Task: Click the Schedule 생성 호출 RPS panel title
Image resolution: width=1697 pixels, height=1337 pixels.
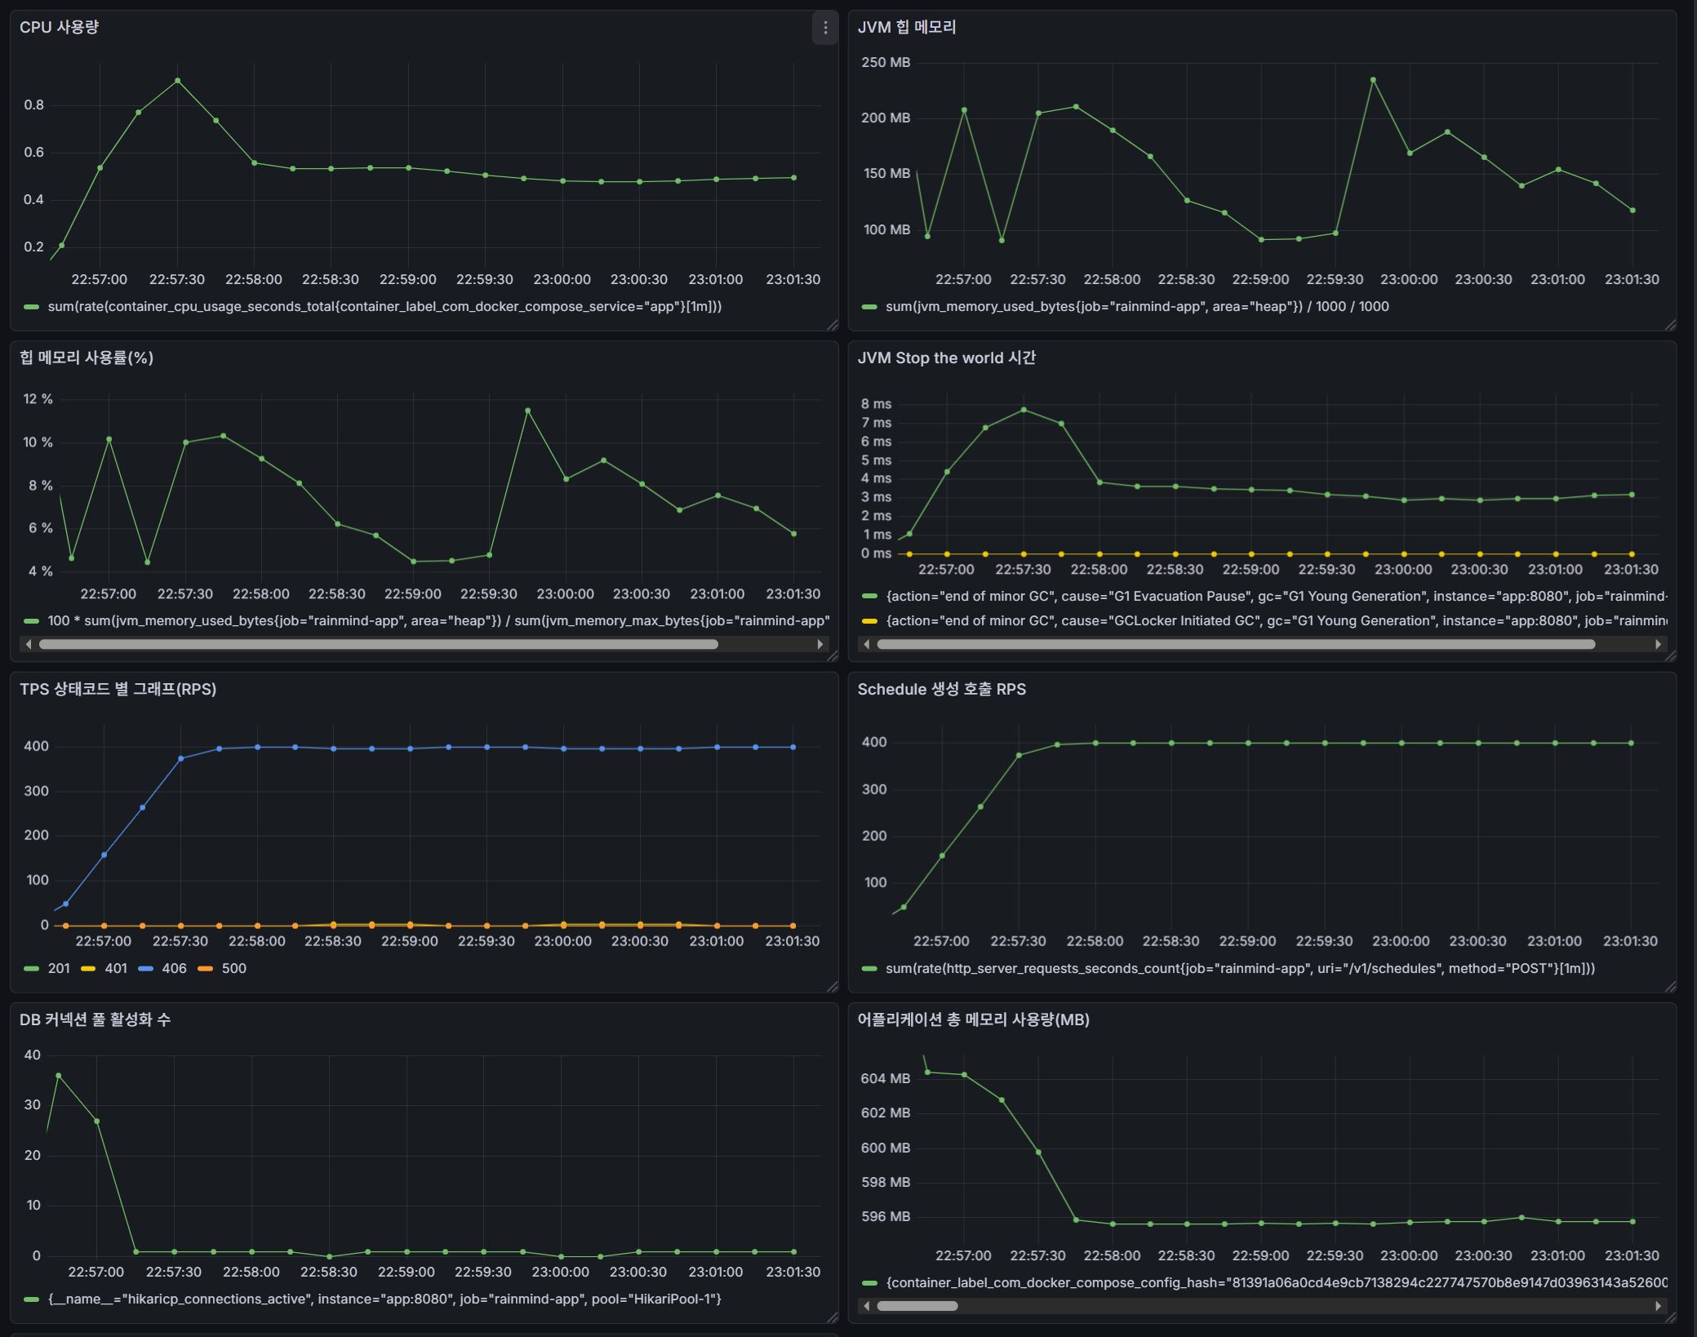Action: (941, 689)
